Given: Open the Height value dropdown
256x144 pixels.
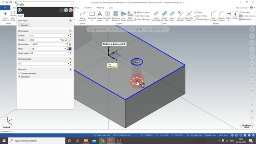Looking at the screenshot, I should coord(61,40).
